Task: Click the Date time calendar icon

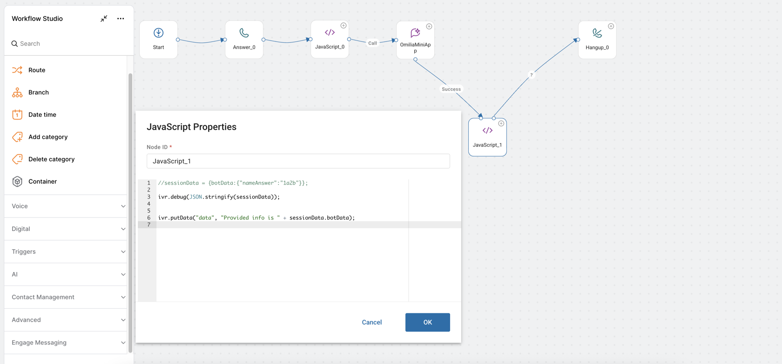Action: point(17,115)
